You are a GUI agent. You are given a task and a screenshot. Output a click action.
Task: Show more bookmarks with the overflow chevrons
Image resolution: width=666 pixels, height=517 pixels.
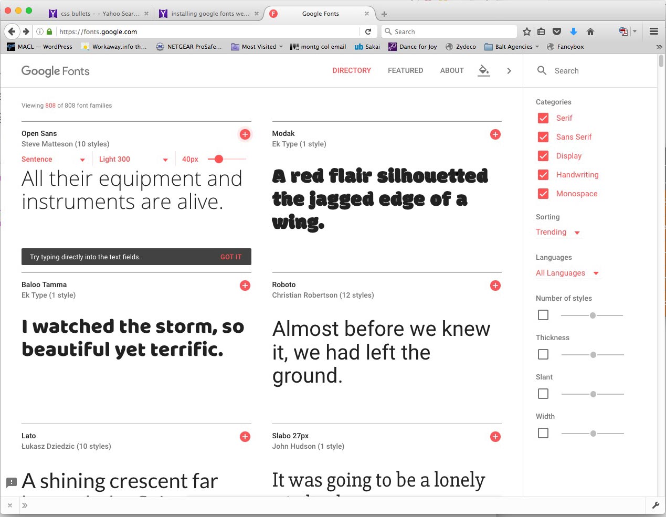tap(659, 47)
